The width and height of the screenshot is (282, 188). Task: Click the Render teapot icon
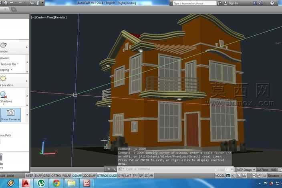(x=3, y=45)
